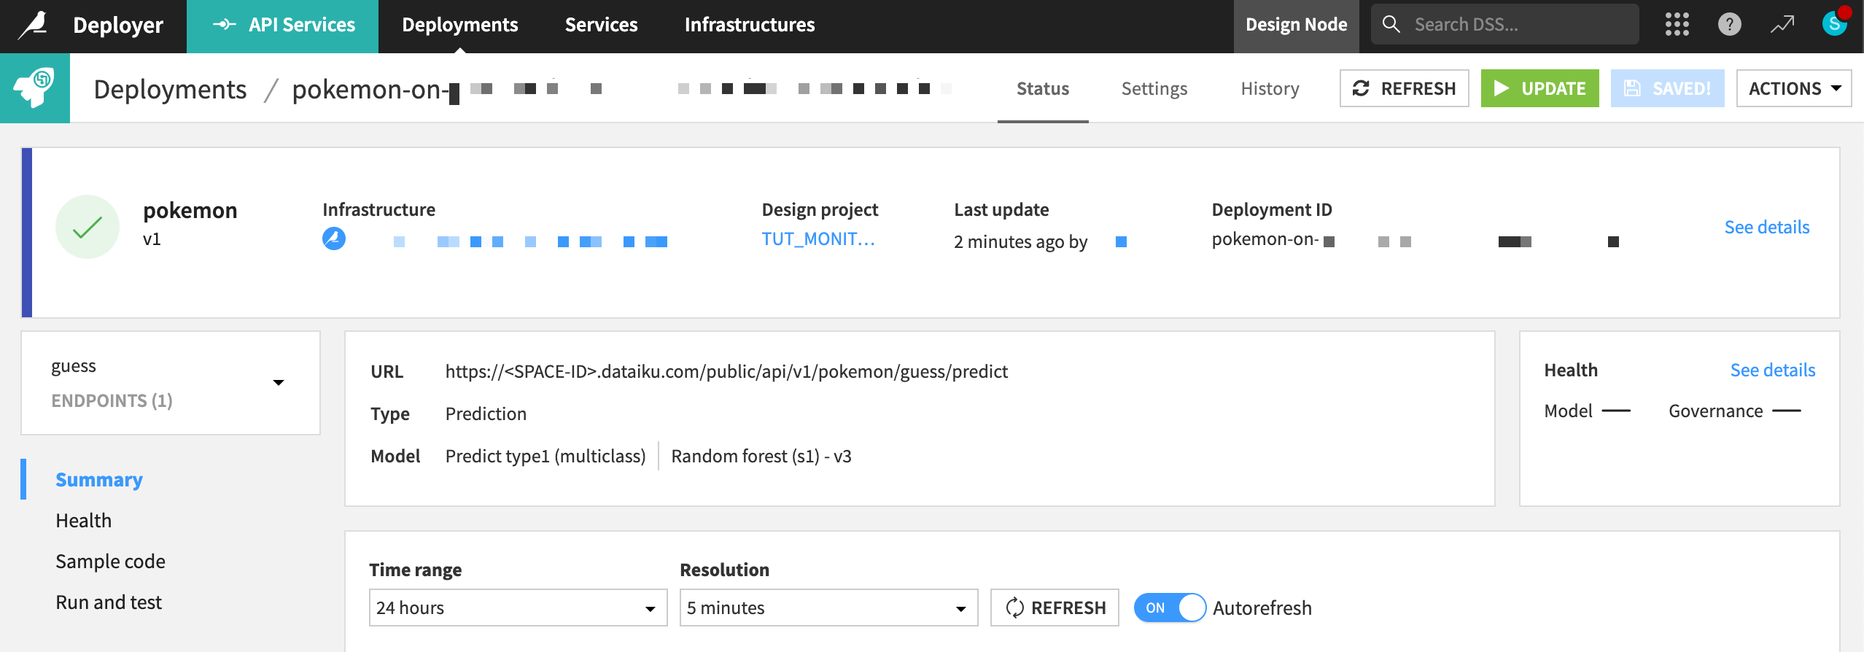Click the Design Node button

tap(1296, 26)
